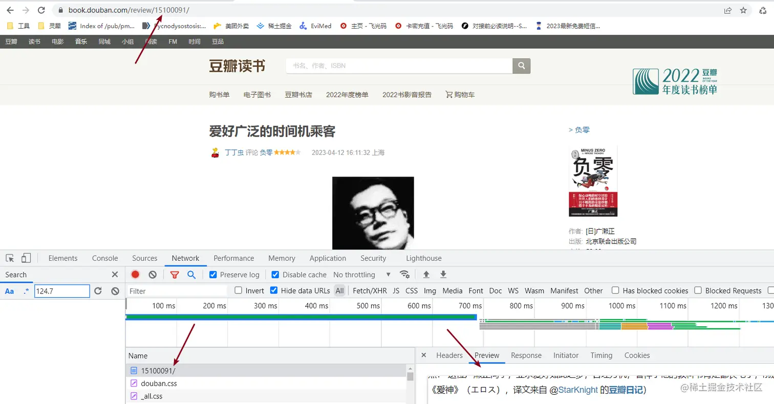
Task: Reload the page with refresh icon
Action: (41, 10)
